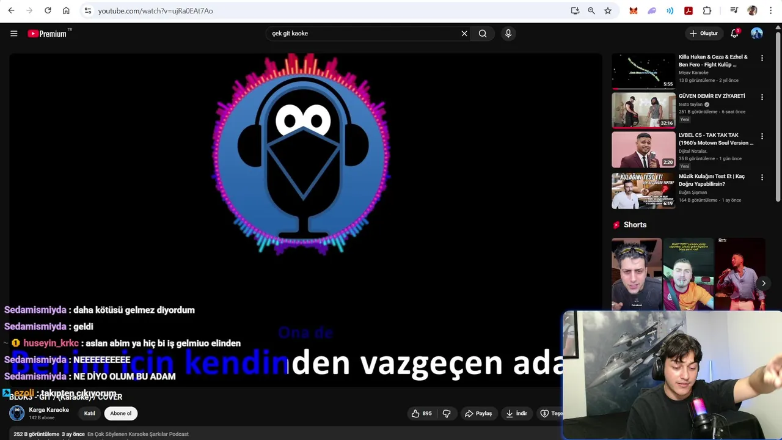Open the blue sound-wave extension icon
This screenshot has width=782, height=440.
[x=670, y=10]
